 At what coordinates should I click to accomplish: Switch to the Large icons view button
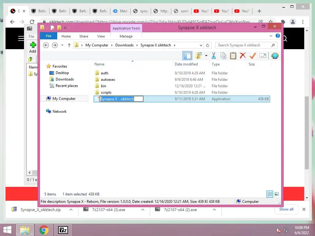click(277, 194)
